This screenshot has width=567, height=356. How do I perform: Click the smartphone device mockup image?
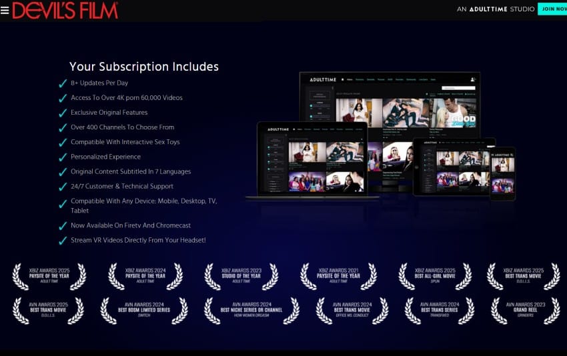point(503,173)
